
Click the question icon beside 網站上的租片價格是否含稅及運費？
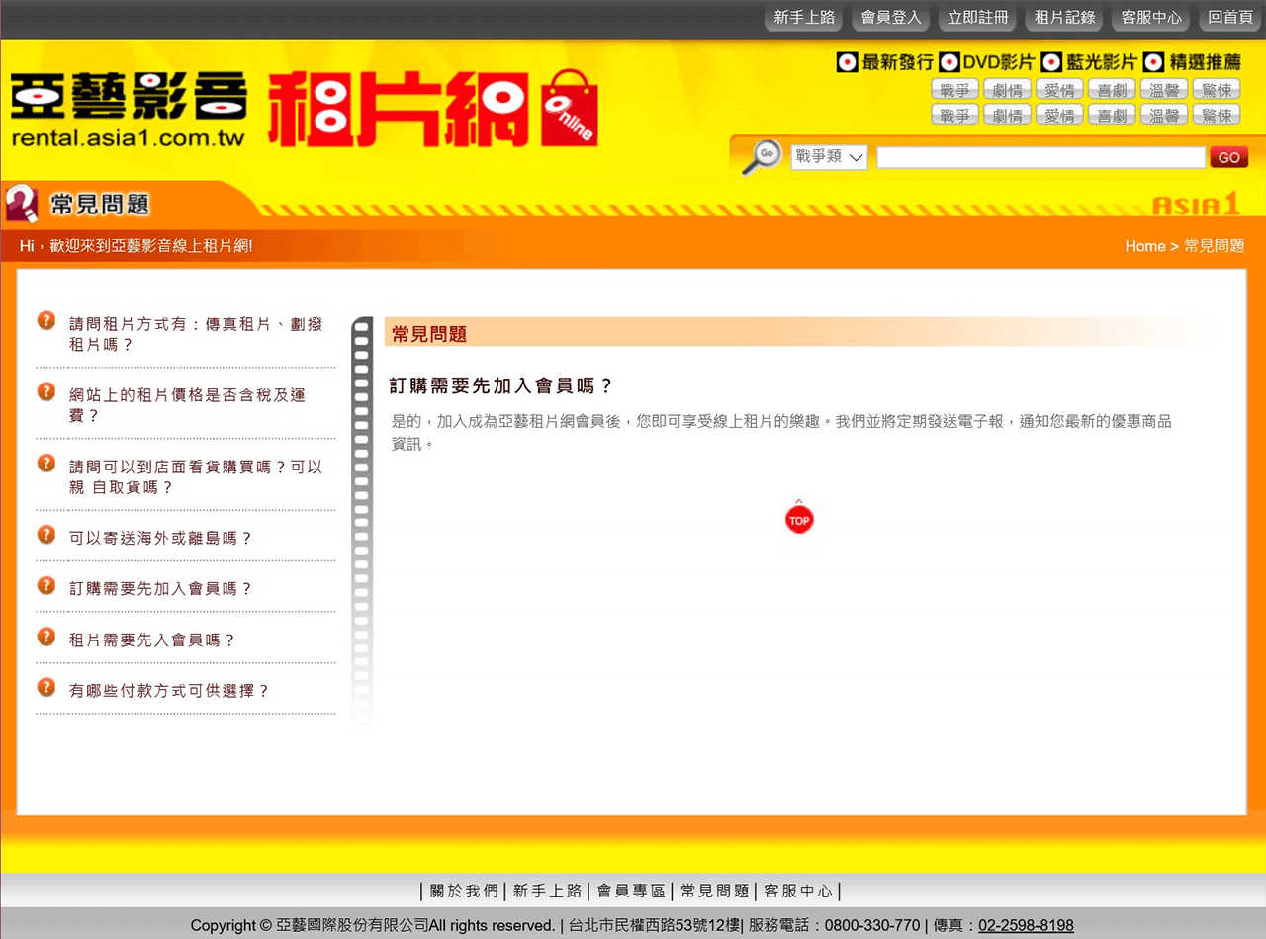coord(46,391)
